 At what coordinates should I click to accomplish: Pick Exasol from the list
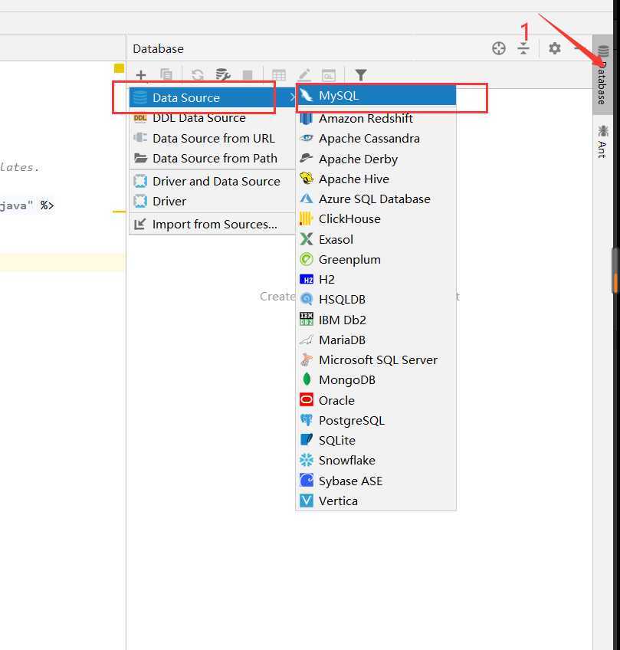coord(376,239)
